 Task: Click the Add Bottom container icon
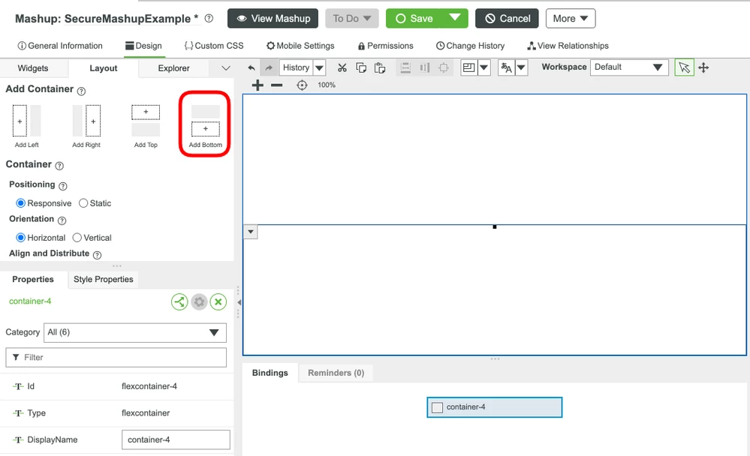click(x=206, y=121)
